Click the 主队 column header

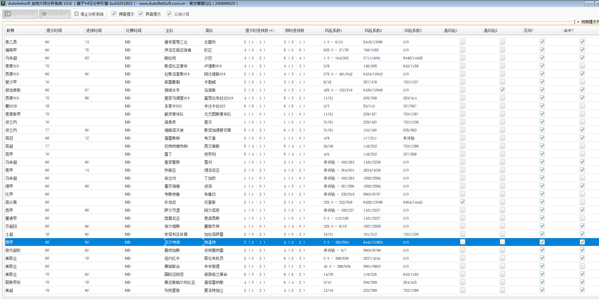[169, 31]
